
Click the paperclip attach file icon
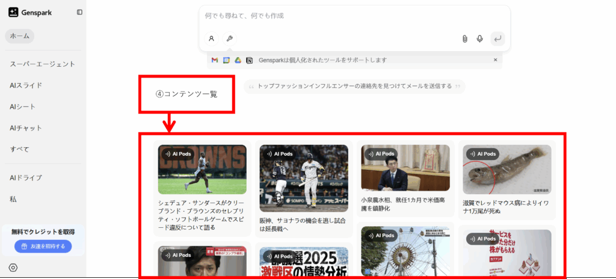coord(464,38)
